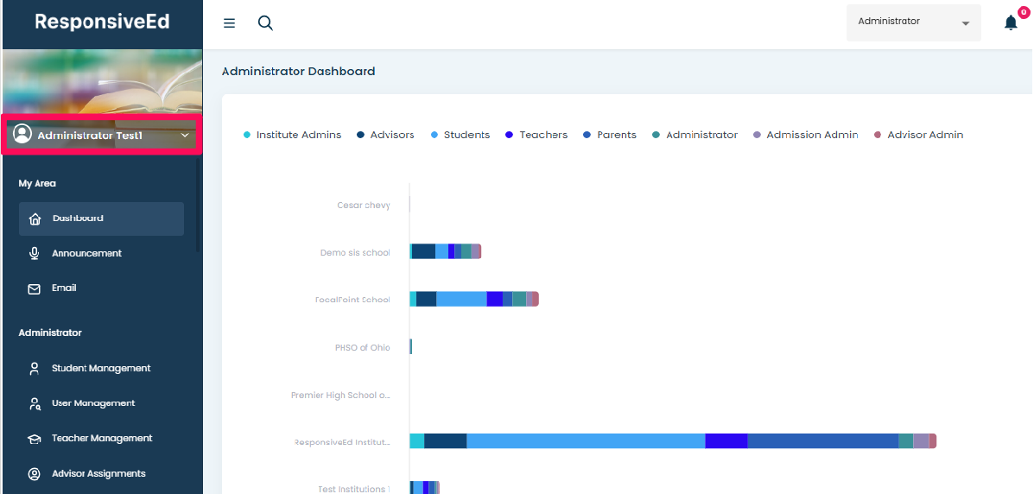
Task: Open User Management menu item
Action: coord(92,403)
